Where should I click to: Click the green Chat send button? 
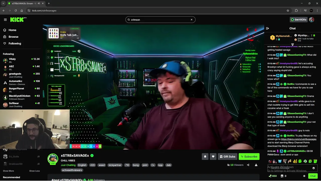coord(313,176)
